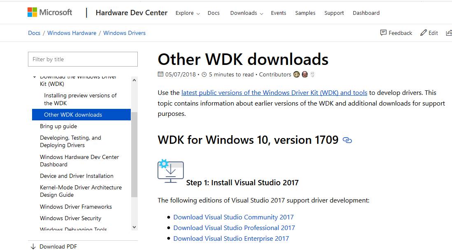Select Other WDK downloads in sidebar
This screenshot has width=452, height=251.
[81, 115]
